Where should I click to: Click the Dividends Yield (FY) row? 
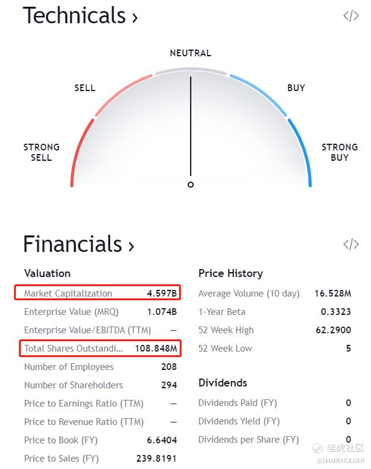275,421
